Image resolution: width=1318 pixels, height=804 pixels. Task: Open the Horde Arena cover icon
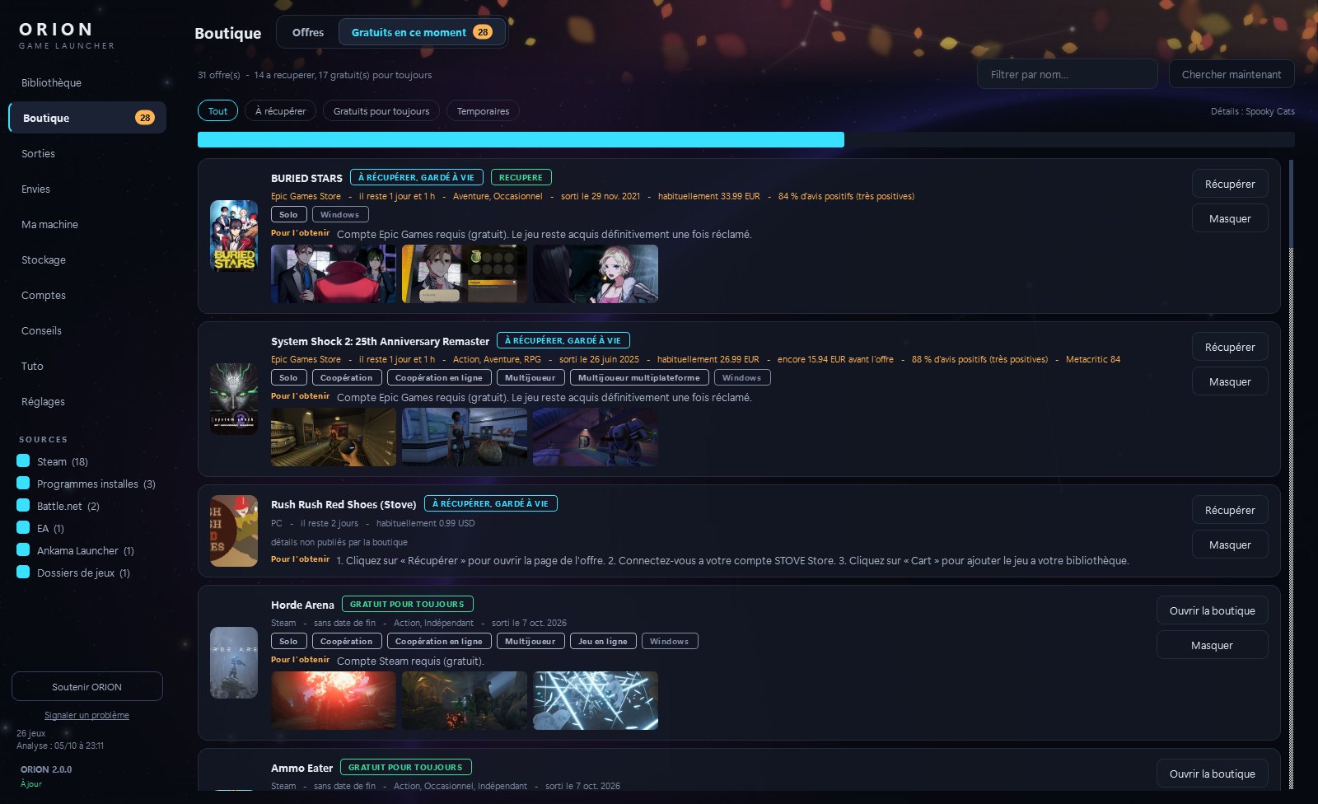(234, 662)
